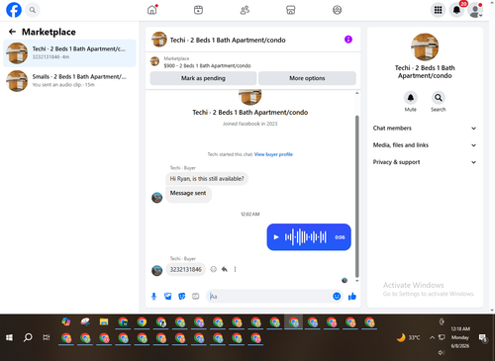Open Facebook search magnifier
Screen dimensions: 495x361
[33, 10]
